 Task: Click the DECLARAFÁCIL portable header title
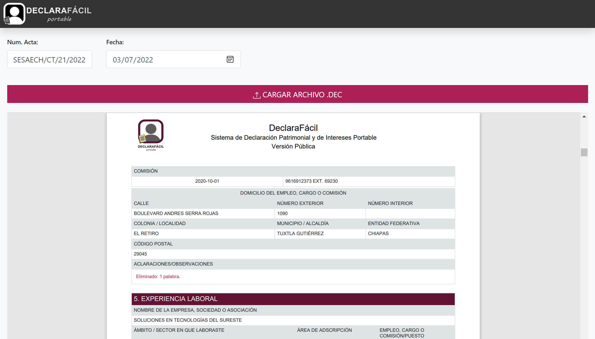[x=59, y=14]
